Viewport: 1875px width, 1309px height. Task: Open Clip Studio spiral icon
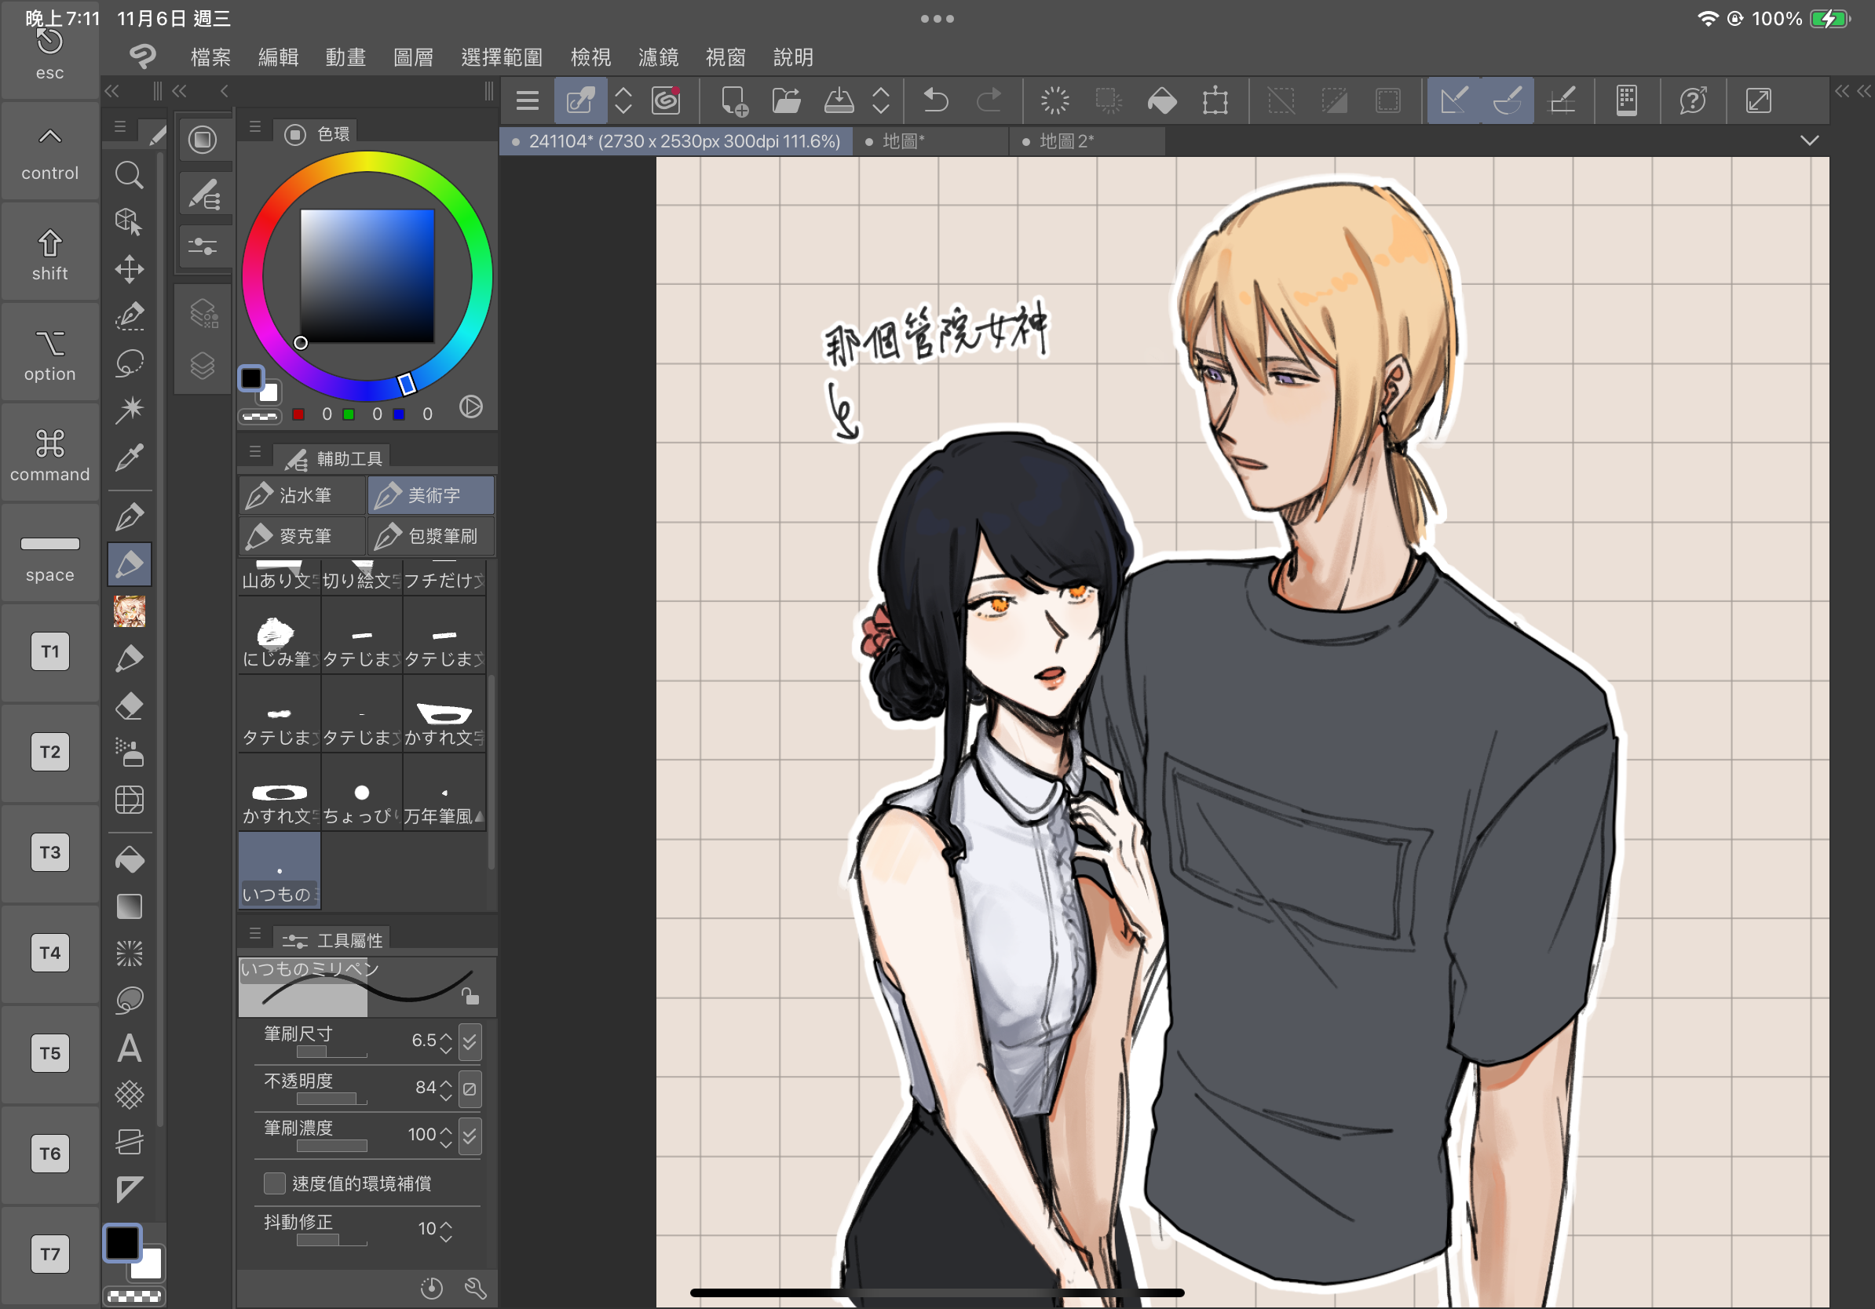[x=667, y=100]
